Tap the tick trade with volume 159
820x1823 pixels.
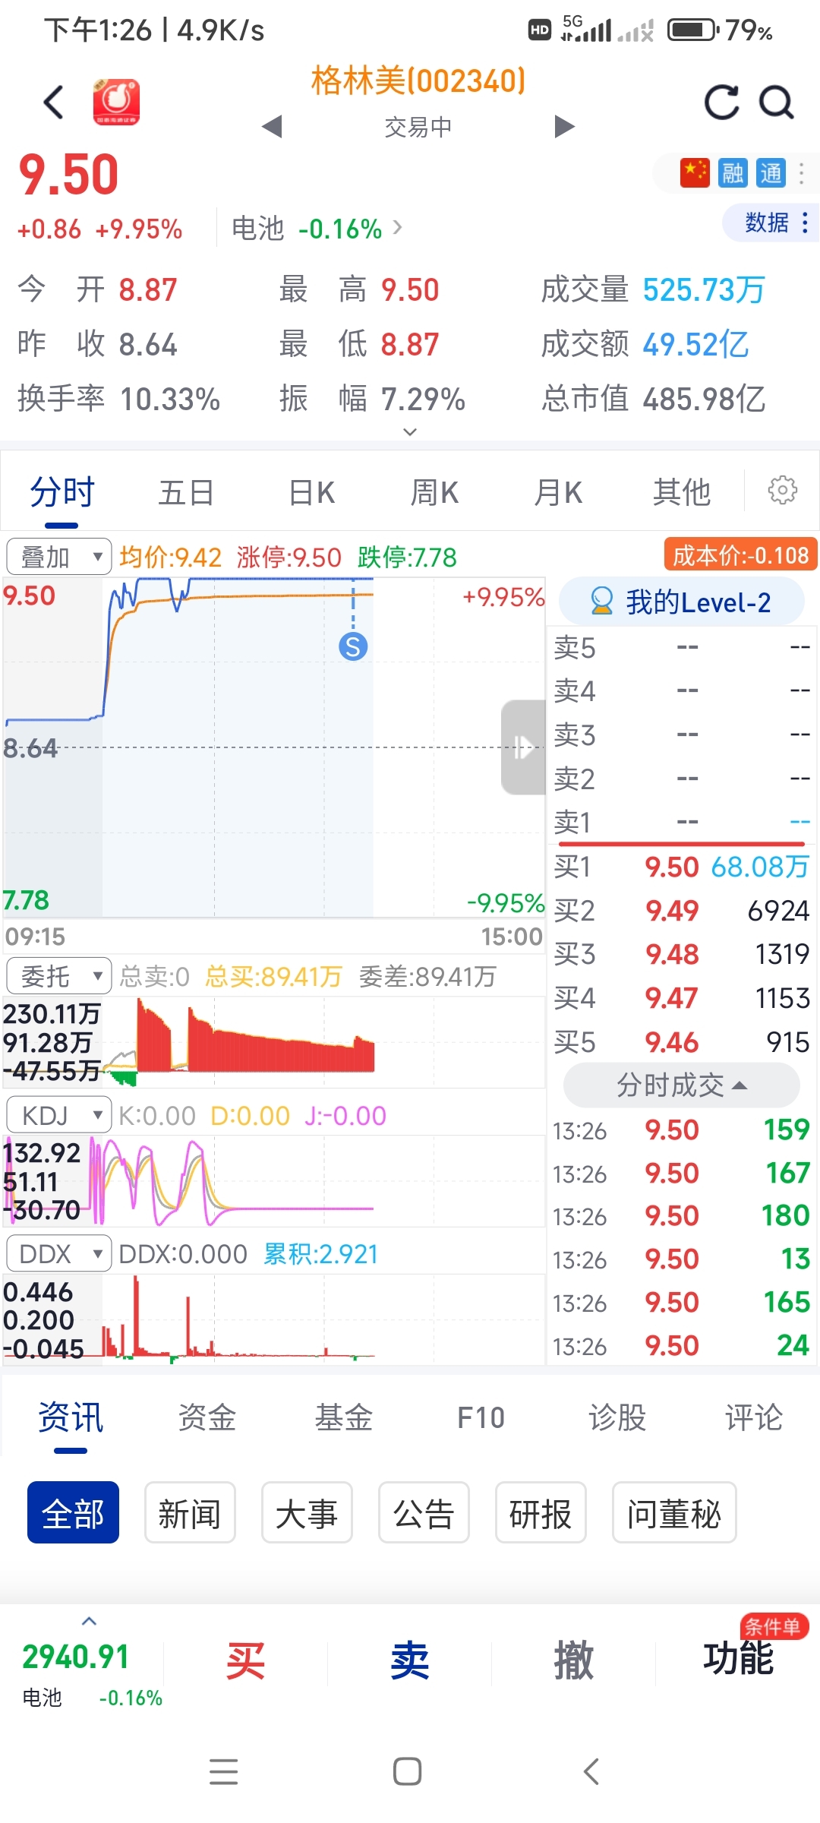(681, 1130)
